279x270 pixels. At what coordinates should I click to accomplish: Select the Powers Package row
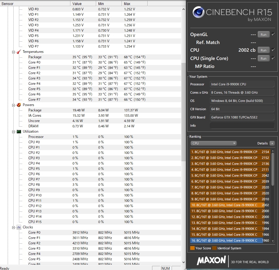point(104,110)
